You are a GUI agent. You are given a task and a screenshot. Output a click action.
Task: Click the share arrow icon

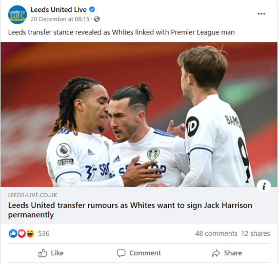(216, 253)
